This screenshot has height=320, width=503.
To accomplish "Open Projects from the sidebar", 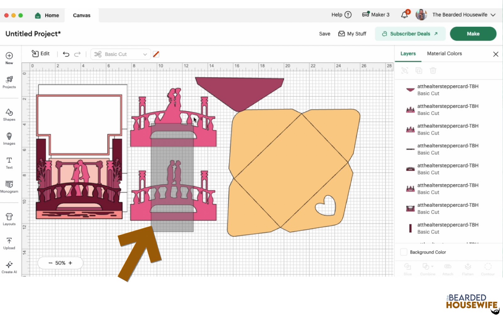I will click(x=9, y=82).
